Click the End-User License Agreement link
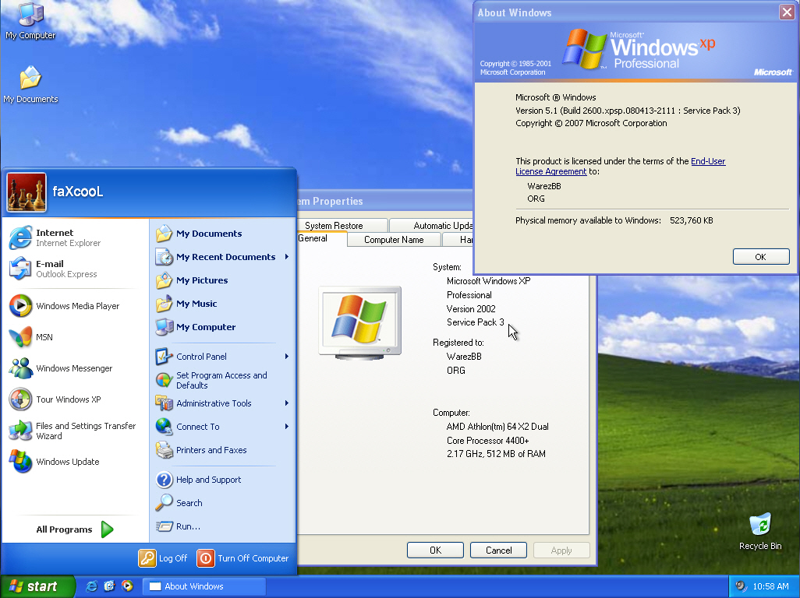Viewport: 800px width, 598px height. coord(708,161)
